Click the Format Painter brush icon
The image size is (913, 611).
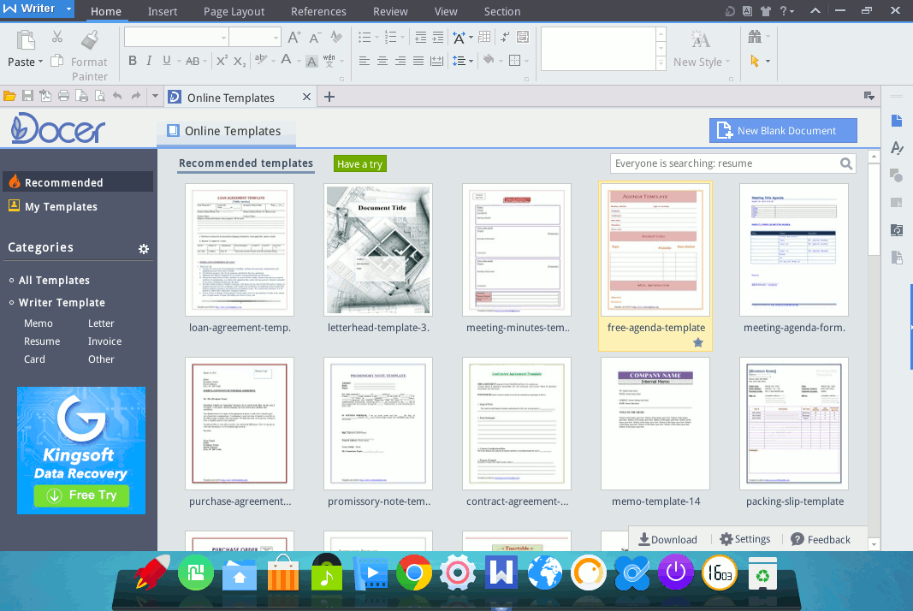(89, 39)
